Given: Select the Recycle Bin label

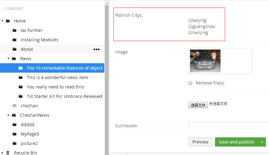Looking at the screenshot, I should point(26,153).
